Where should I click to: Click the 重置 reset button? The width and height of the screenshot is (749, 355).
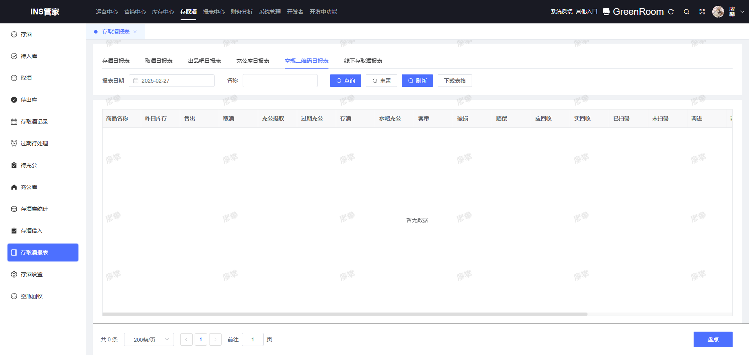coord(382,81)
